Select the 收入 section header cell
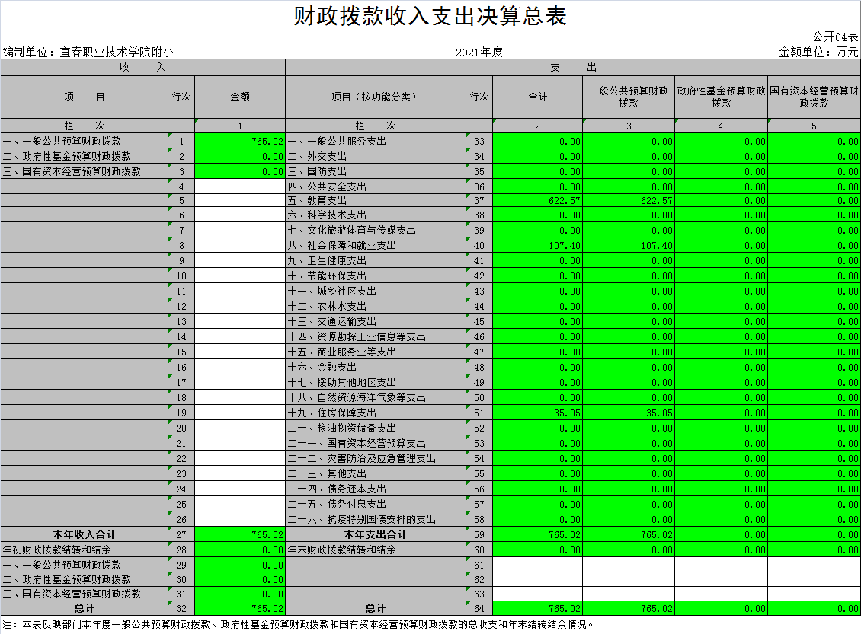 click(x=142, y=68)
